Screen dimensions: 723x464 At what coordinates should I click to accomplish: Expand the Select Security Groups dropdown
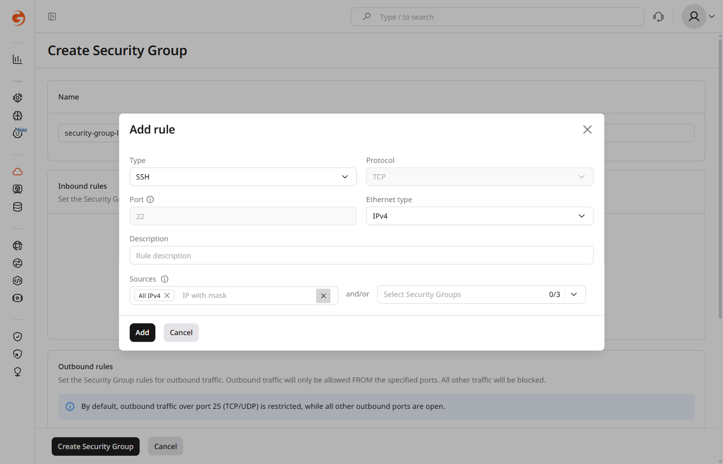tap(574, 294)
